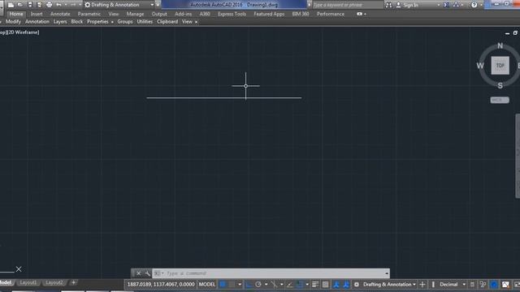Screen dimensions: 520x292
Task: Click the WCS label below ViewCube
Action: (x=500, y=100)
